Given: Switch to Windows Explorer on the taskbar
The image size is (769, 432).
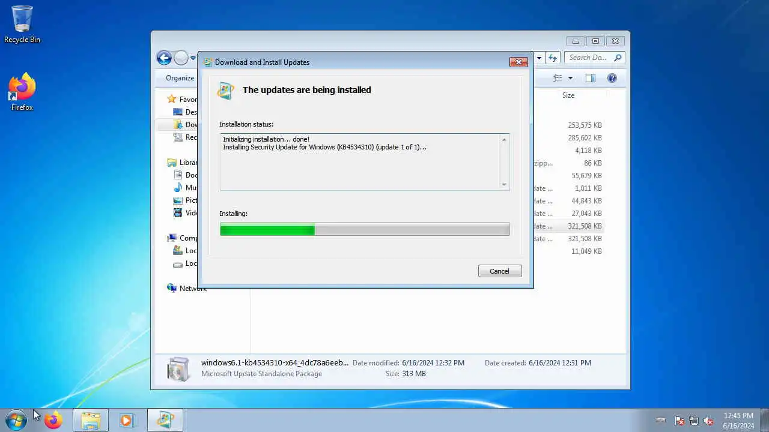Looking at the screenshot, I should 91,421.
